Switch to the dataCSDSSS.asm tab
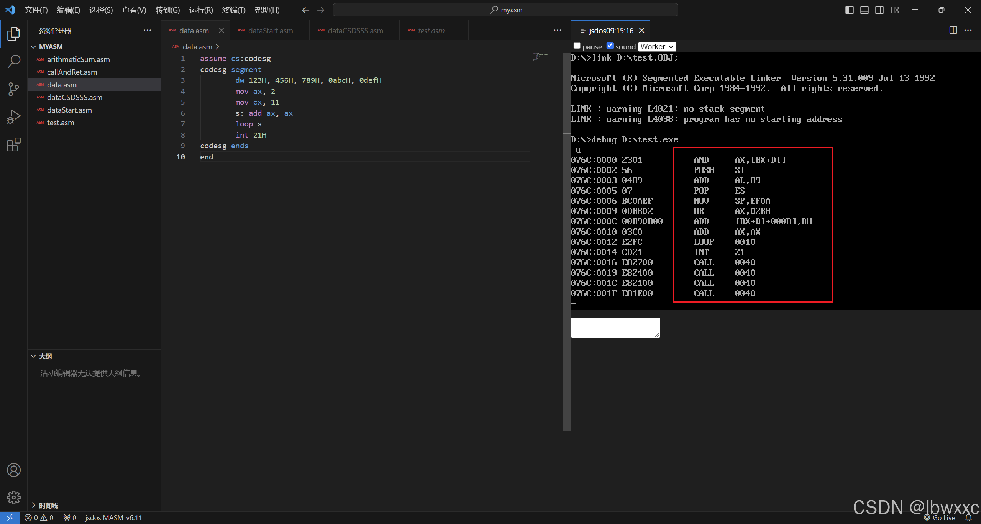This screenshot has width=981, height=524. point(354,31)
